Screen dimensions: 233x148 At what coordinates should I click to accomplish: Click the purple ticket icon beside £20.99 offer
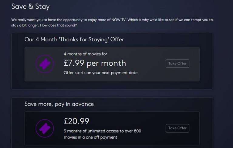45,128
